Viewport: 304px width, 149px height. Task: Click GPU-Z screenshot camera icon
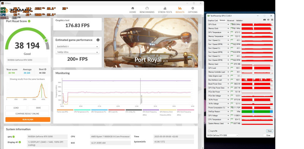point(264,20)
